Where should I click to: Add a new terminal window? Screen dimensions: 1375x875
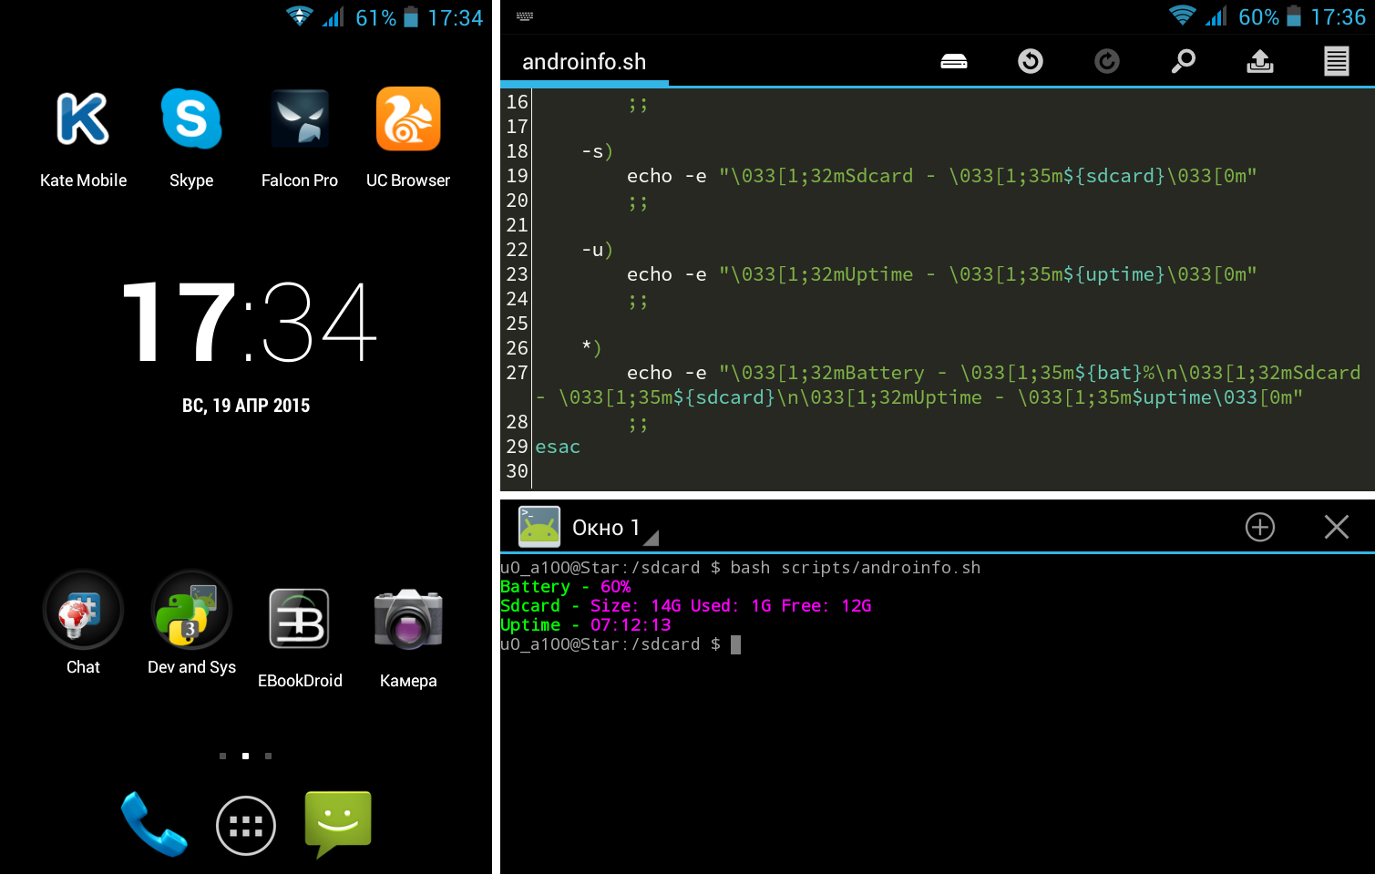pos(1260,527)
